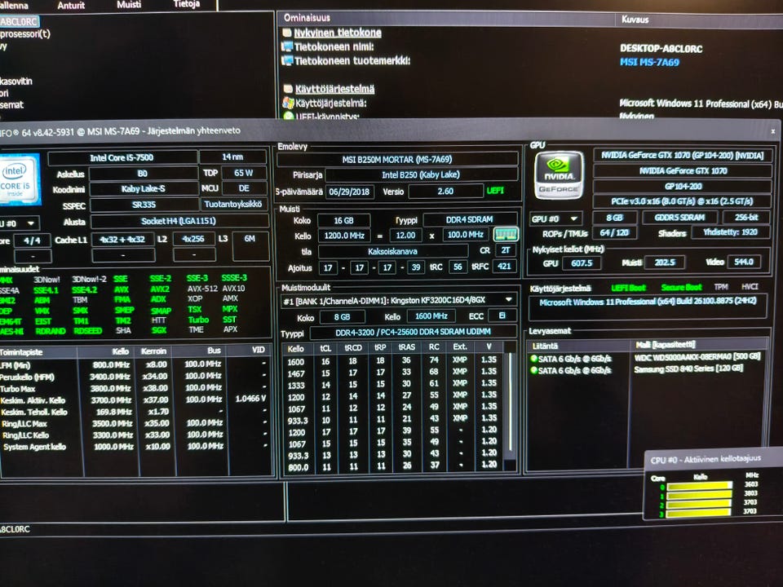Click the NVIDIA GeForce GTX 1070 (GP104-200) field
783x587 pixels.
click(x=682, y=155)
